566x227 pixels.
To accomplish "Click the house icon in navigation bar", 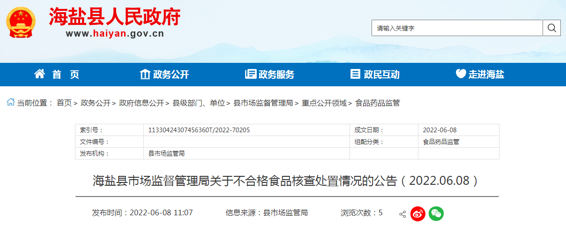I will [x=40, y=74].
